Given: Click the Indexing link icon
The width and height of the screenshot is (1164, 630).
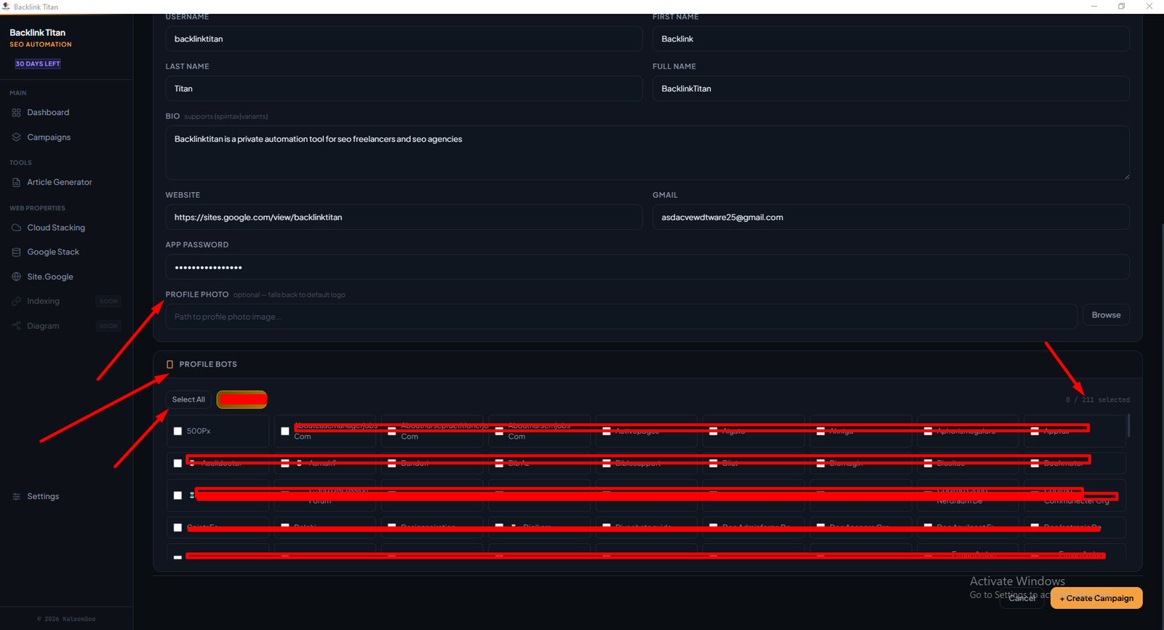Looking at the screenshot, I should [16, 301].
